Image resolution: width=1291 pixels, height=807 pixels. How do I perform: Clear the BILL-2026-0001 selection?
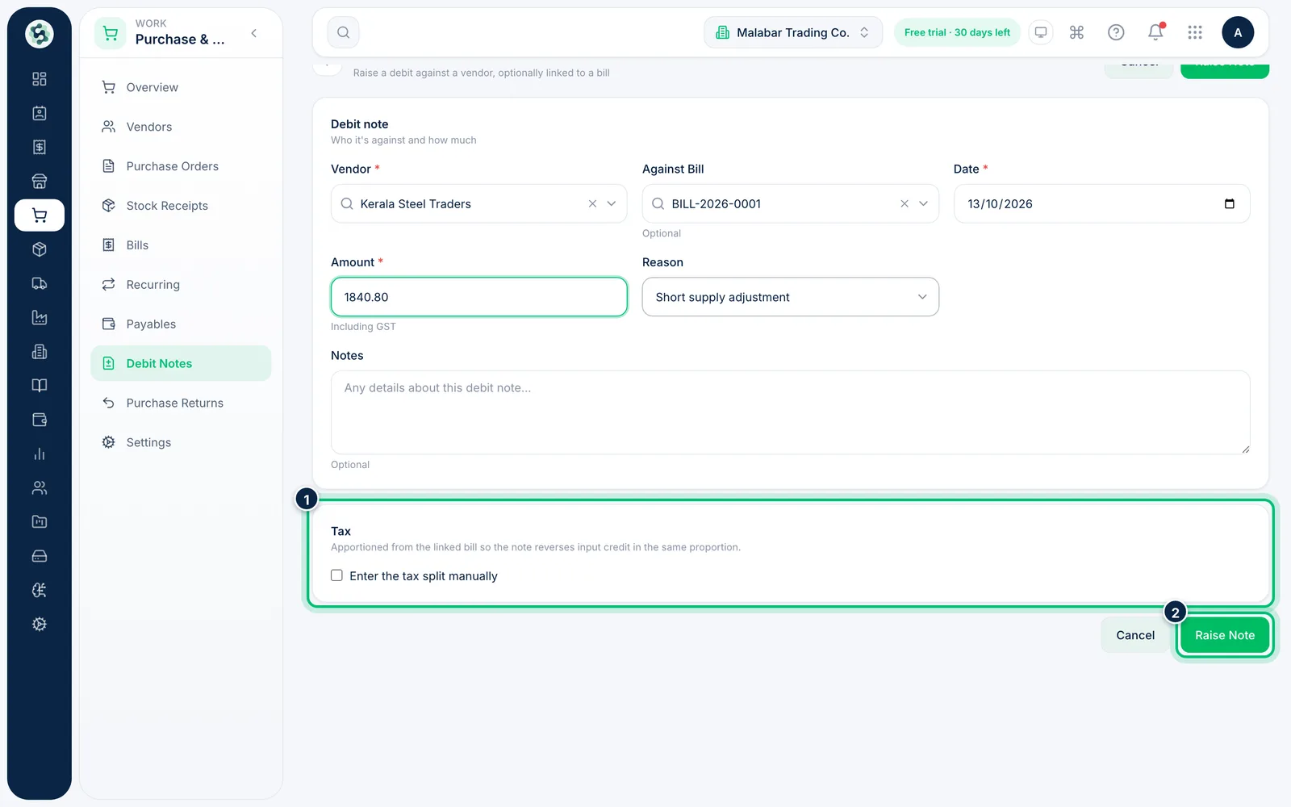pyautogui.click(x=905, y=203)
